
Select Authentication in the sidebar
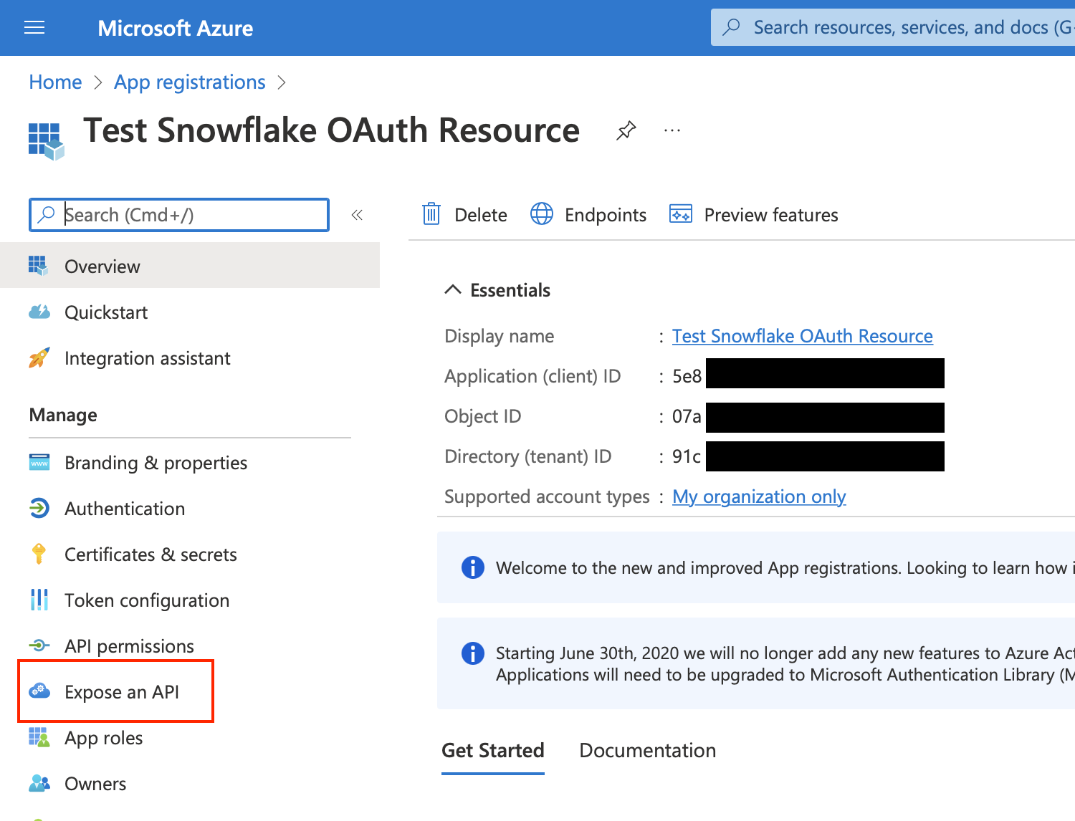tap(125, 508)
